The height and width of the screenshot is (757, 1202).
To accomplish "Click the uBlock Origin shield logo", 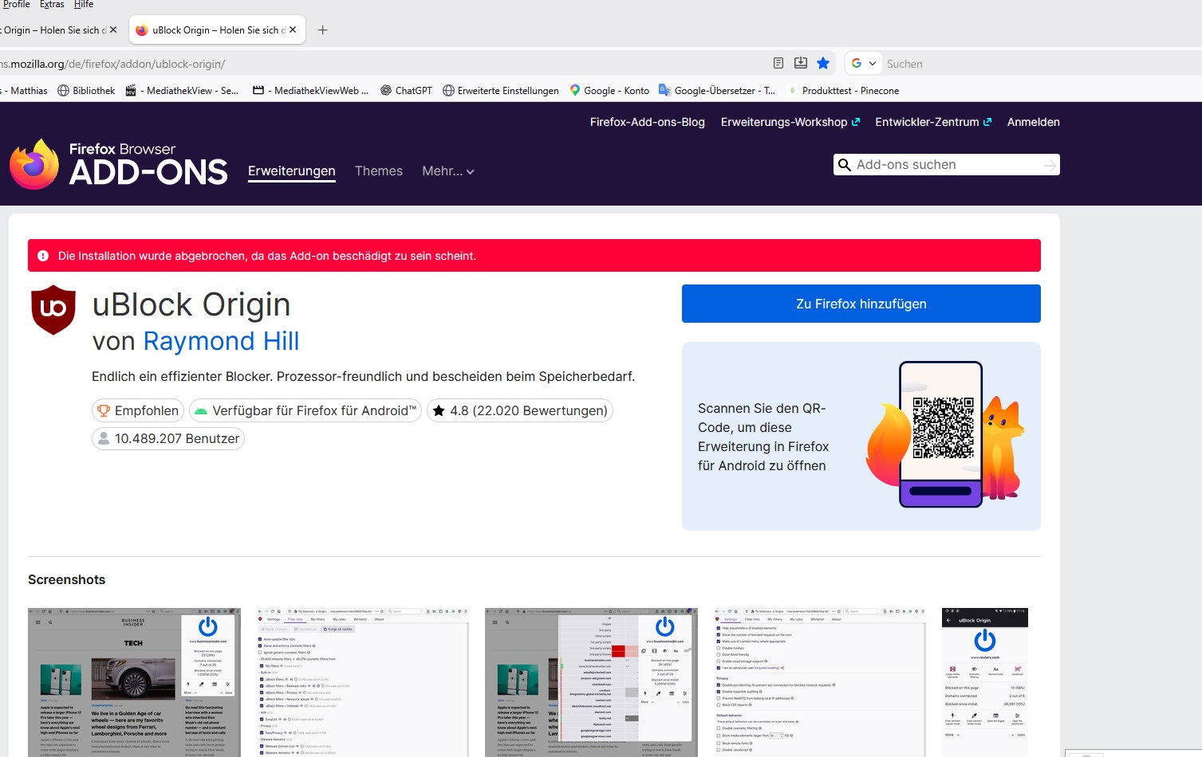I will (x=53, y=310).
